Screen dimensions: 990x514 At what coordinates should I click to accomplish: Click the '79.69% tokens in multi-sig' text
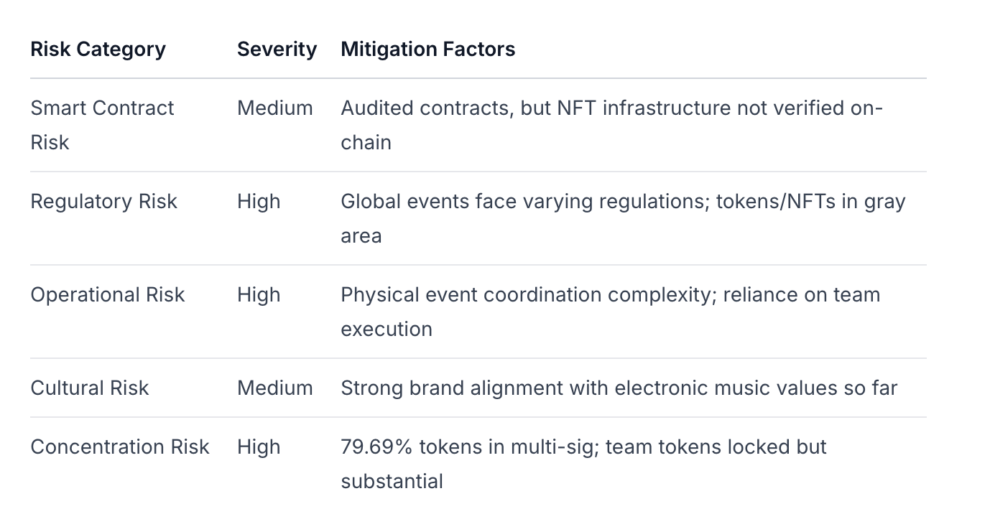coord(469,447)
